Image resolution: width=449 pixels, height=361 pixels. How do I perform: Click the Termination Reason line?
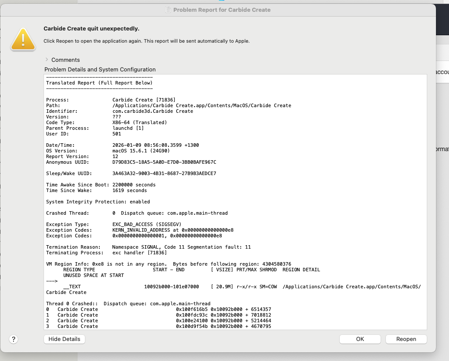[x=148, y=247]
